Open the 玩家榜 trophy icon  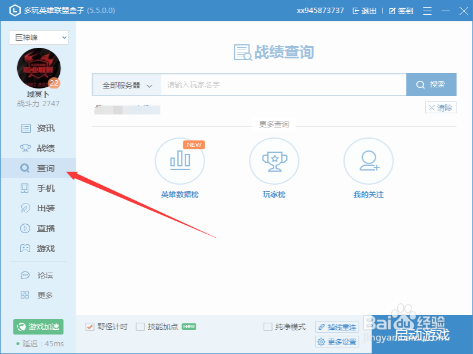(274, 161)
